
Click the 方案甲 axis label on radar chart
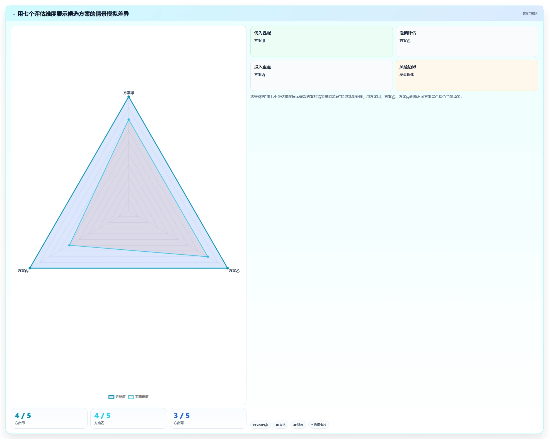pyautogui.click(x=129, y=93)
